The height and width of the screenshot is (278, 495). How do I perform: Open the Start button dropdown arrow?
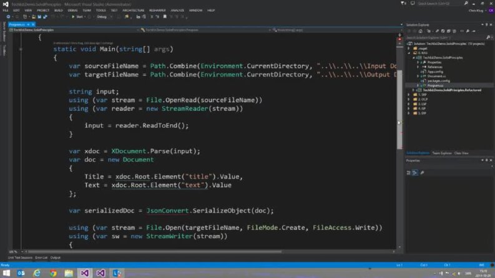click(x=86, y=17)
